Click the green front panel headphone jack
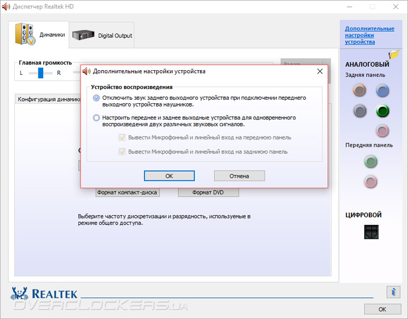Screen dimensions: 408x319 [371, 161]
